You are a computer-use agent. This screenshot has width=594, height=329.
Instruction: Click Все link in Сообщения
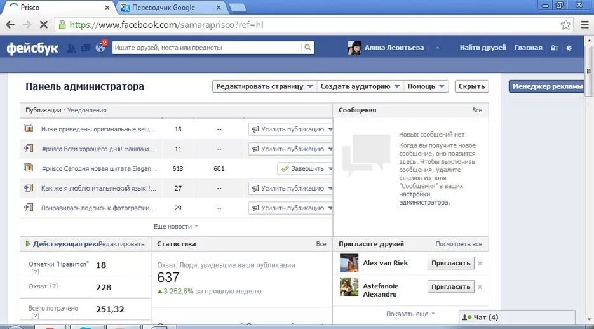(x=477, y=110)
